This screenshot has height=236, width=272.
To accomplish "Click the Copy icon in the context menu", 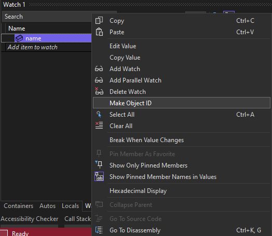I will (99, 20).
